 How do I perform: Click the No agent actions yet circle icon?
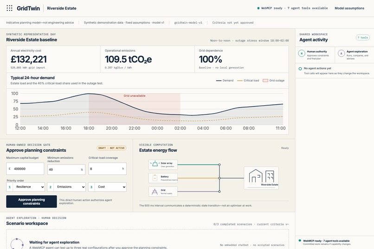[x=300, y=69]
